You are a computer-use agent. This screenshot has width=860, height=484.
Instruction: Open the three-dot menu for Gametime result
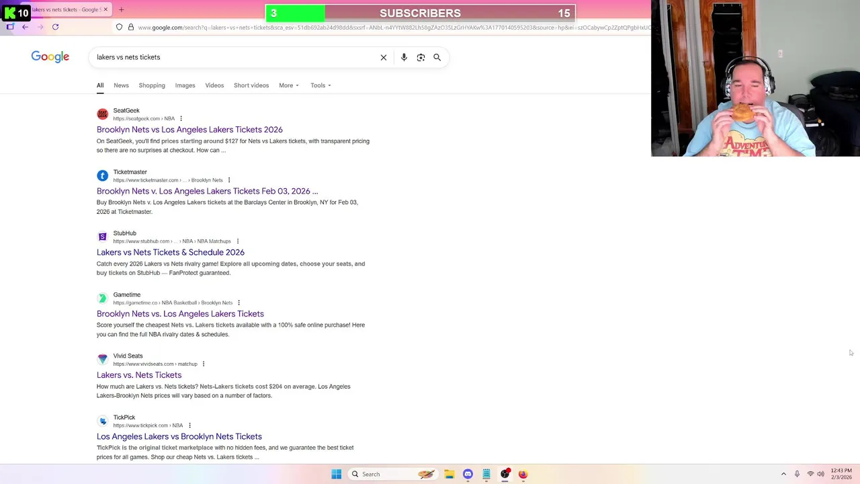[239, 302]
